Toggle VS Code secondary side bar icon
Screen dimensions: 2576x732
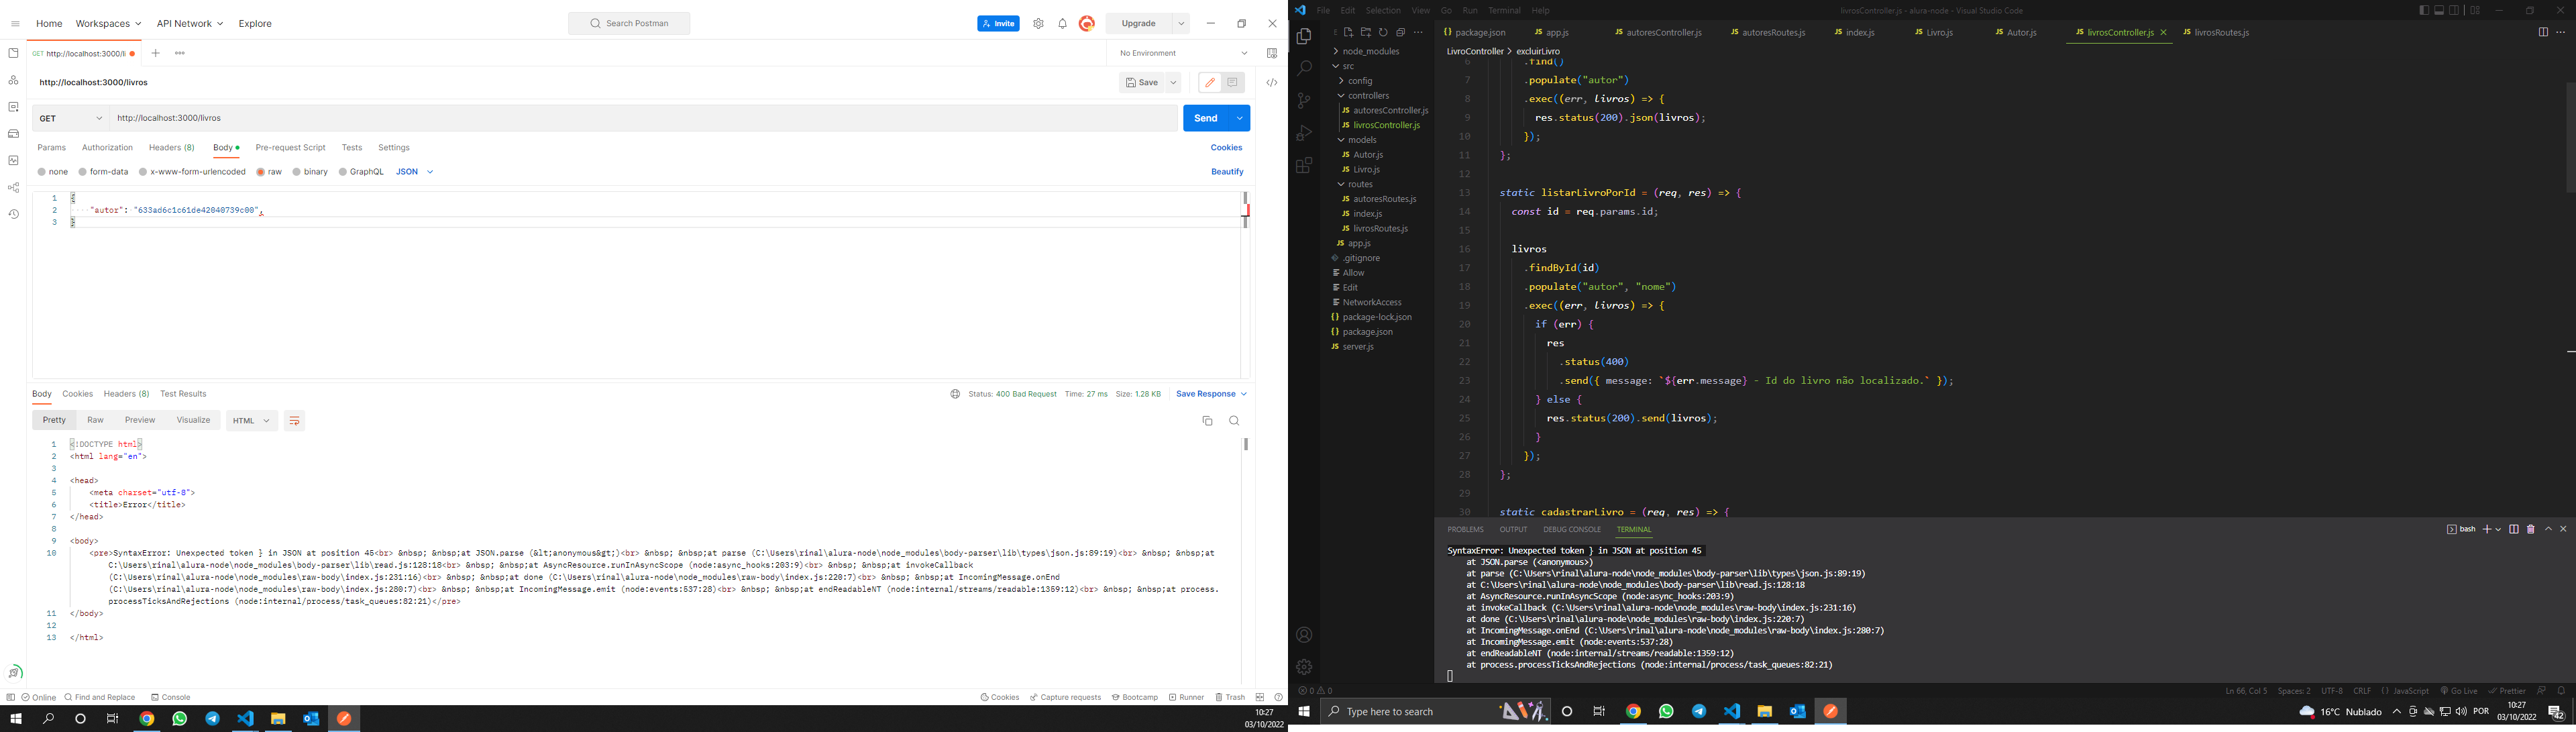click(x=2454, y=11)
